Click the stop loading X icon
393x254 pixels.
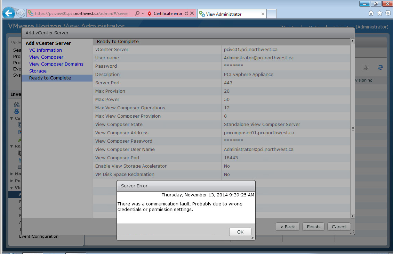[192, 13]
